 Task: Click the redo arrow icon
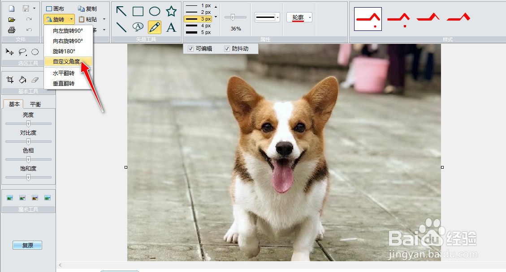pyautogui.click(x=29, y=19)
